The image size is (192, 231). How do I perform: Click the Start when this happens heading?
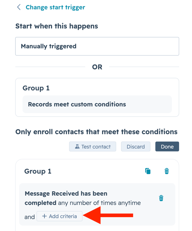tap(56, 26)
